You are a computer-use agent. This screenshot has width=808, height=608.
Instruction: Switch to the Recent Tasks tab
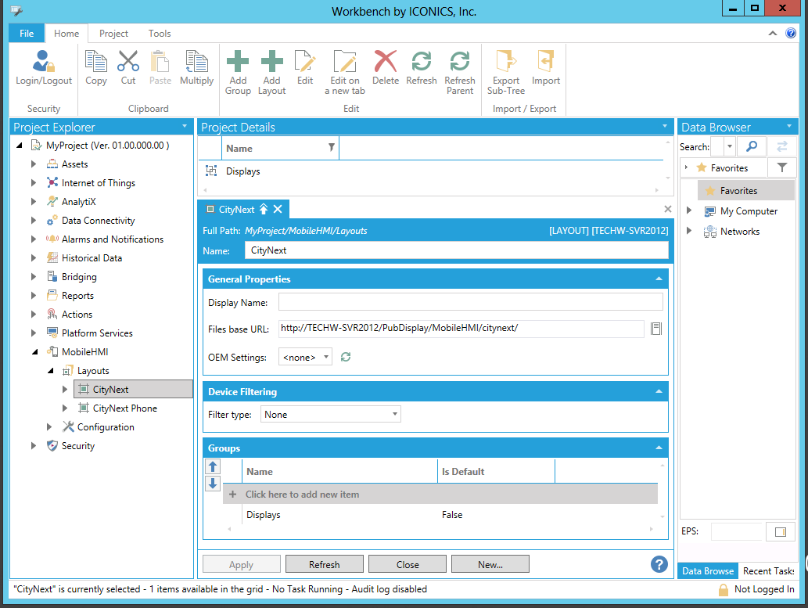768,571
